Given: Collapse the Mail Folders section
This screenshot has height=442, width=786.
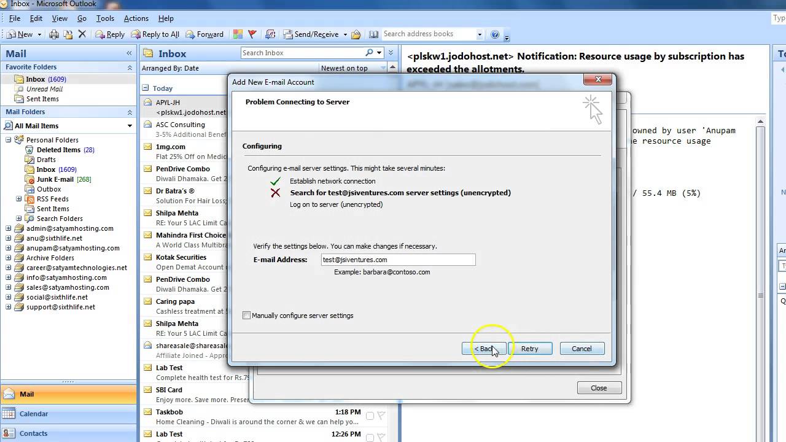Looking at the screenshot, I should point(130,112).
